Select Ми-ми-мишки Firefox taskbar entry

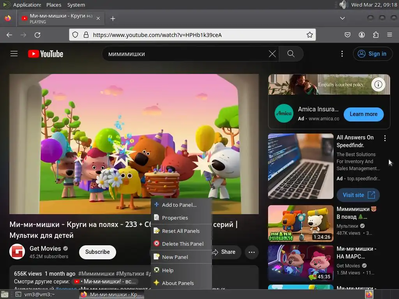tap(112, 294)
